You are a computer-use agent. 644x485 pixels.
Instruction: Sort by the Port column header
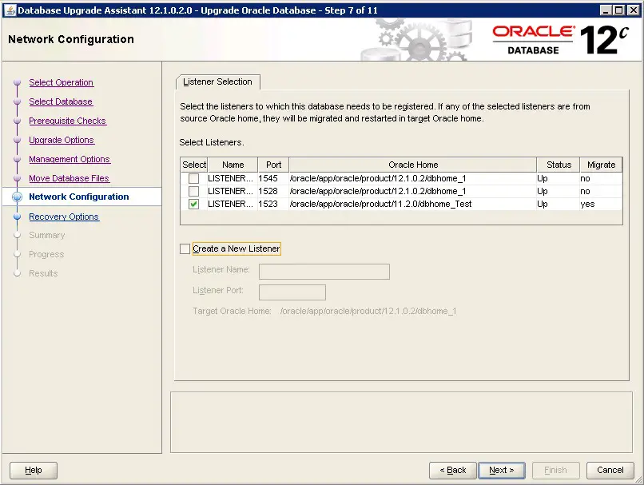[273, 165]
